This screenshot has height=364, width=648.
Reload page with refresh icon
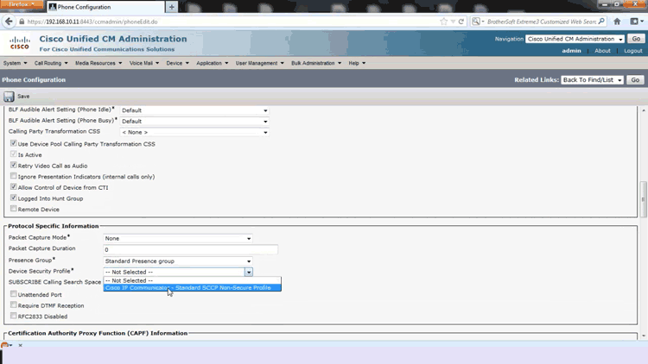(x=461, y=22)
